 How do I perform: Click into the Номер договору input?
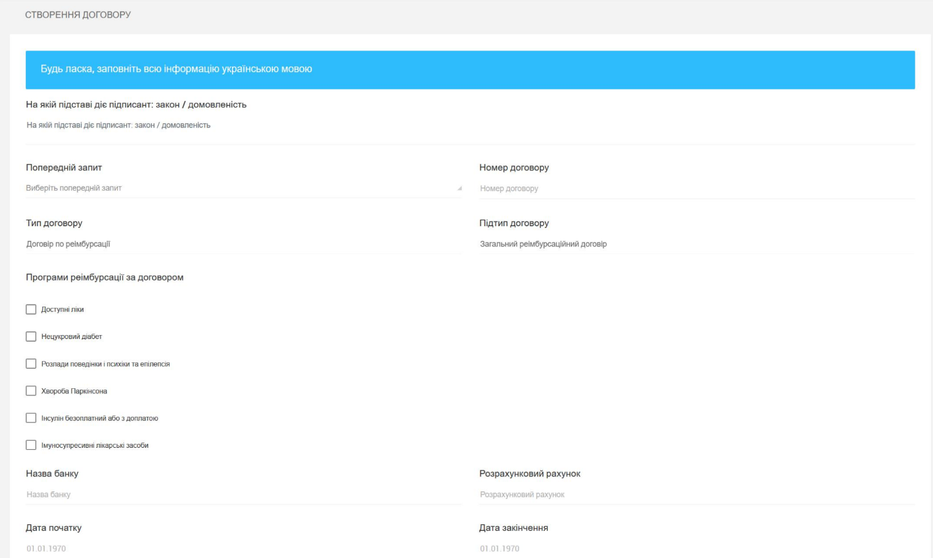pyautogui.click(x=697, y=189)
